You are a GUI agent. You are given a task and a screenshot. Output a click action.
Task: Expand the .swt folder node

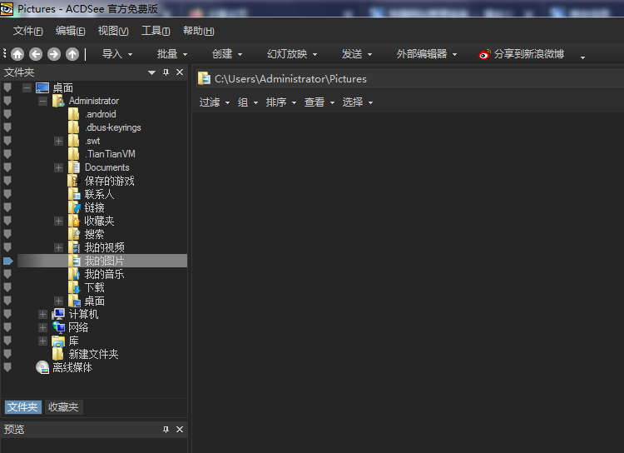click(58, 141)
